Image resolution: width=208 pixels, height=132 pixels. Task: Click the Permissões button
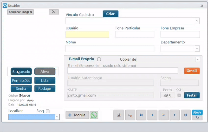21,81
